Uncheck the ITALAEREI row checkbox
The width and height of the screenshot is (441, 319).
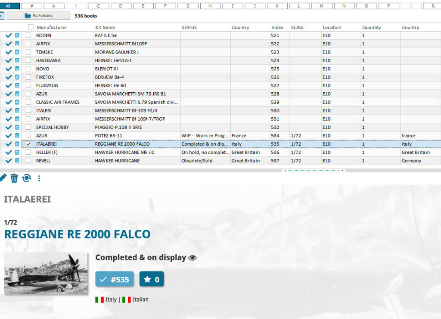(28, 144)
